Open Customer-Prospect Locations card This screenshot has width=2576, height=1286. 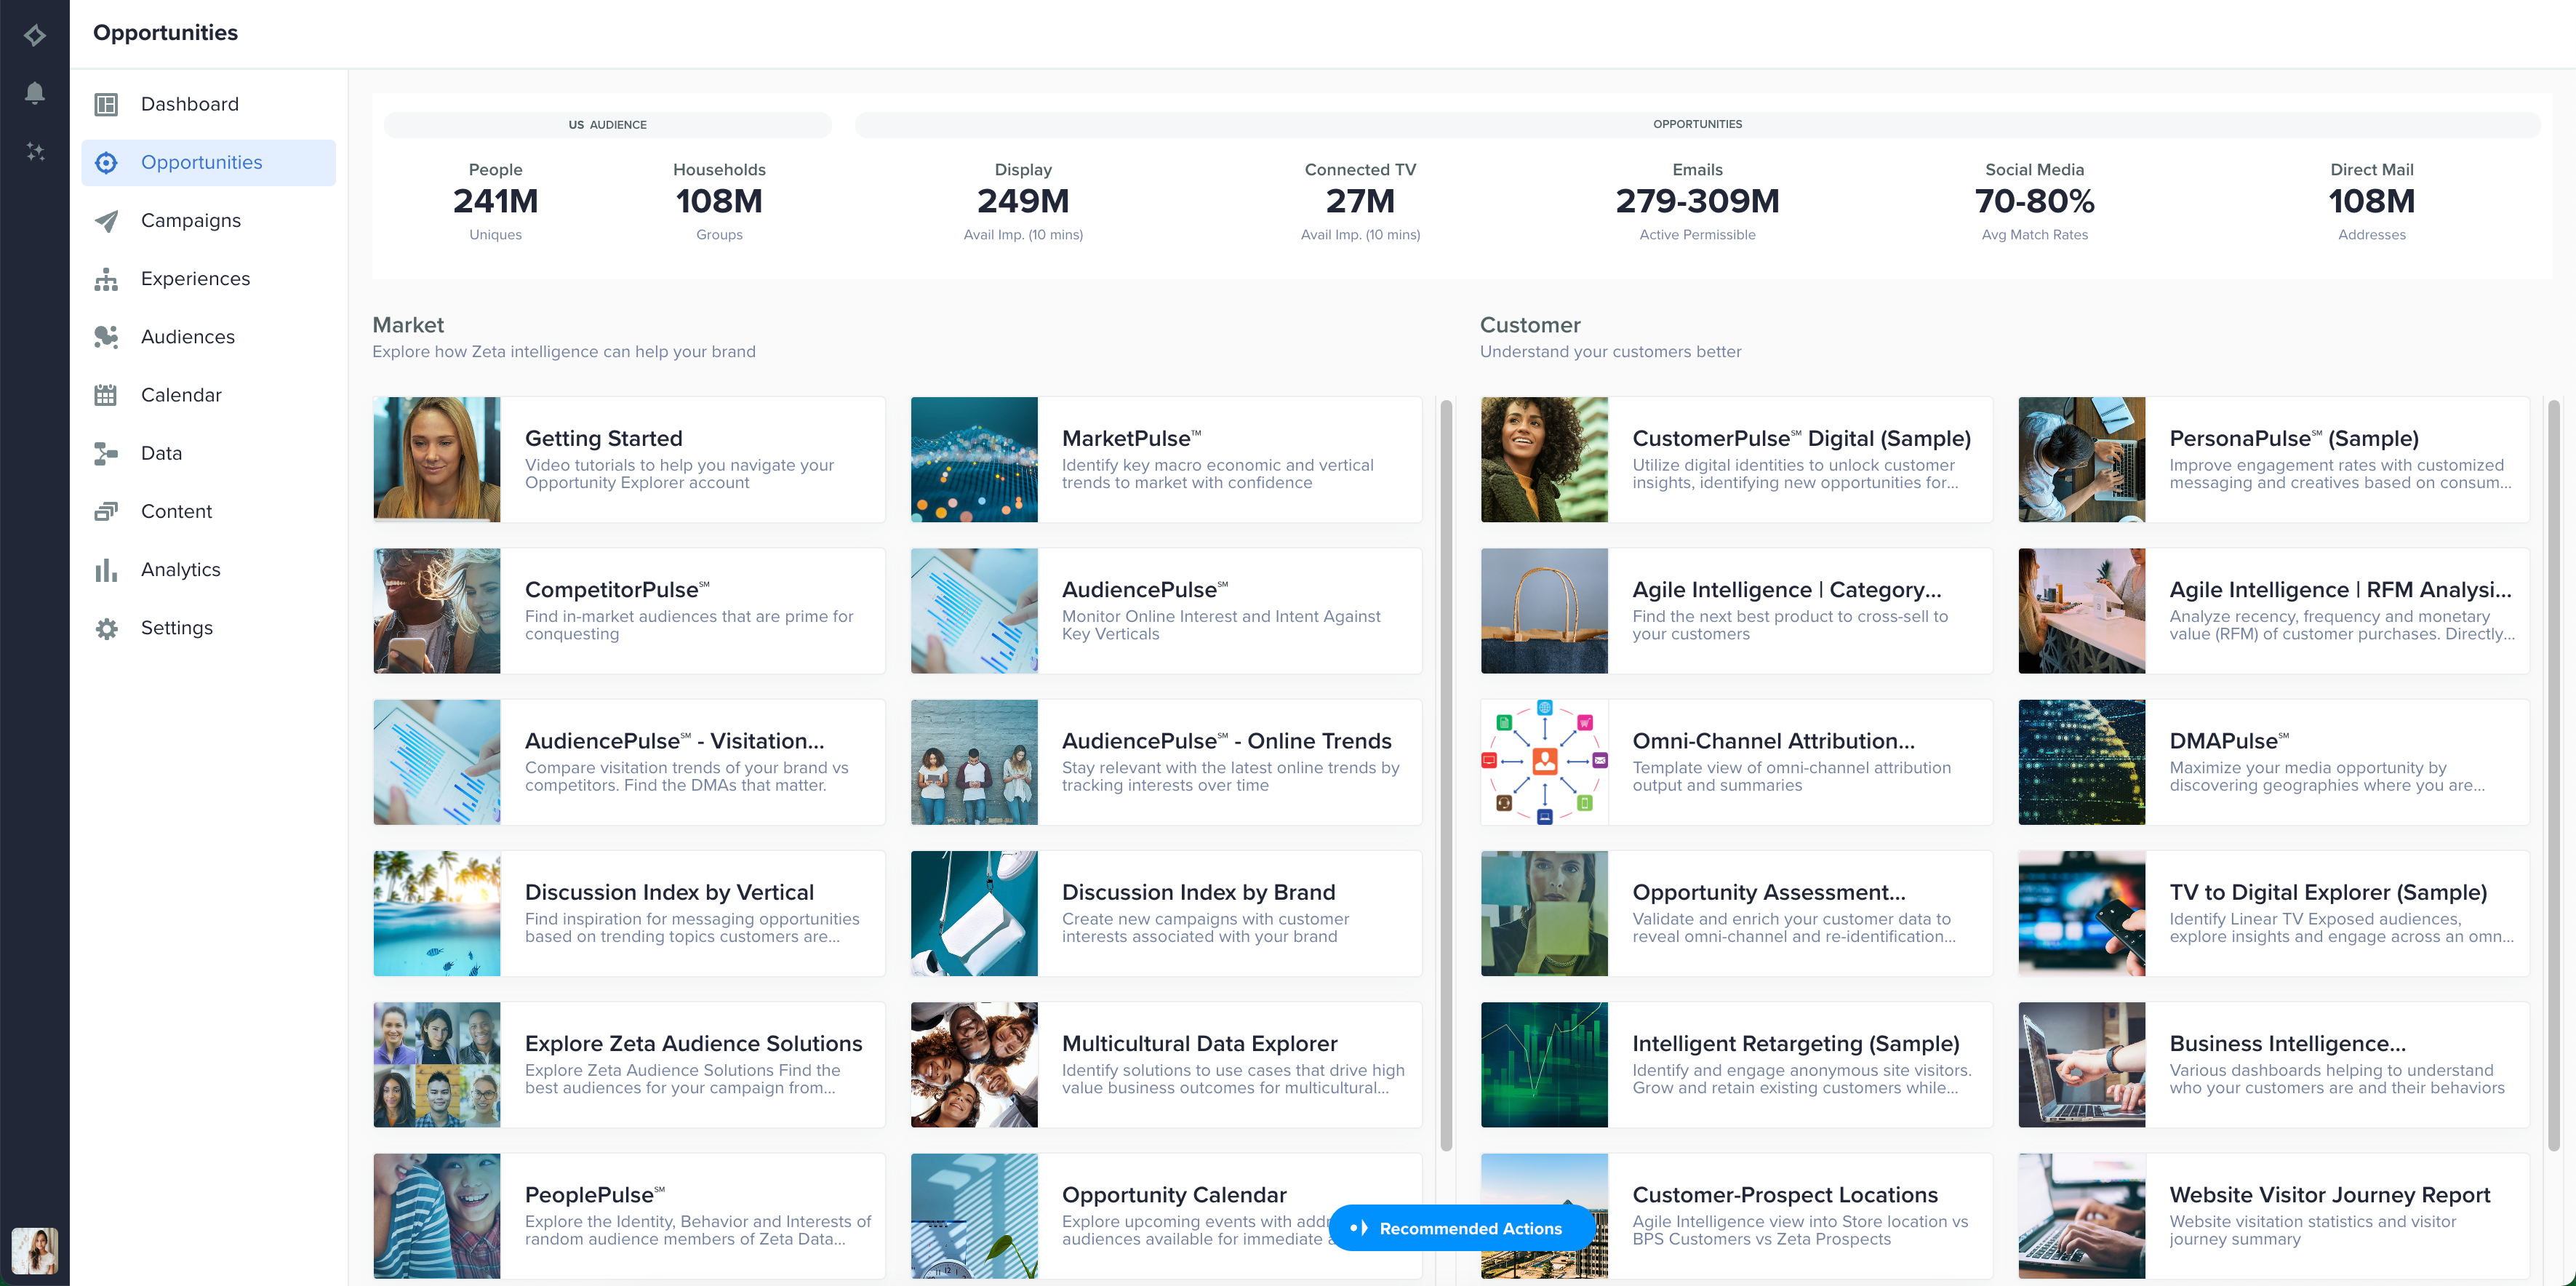[1736, 1215]
